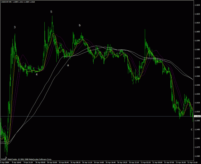Click price axis label 1.1565
The height and width of the screenshot is (164, 201).
tap(197, 67)
